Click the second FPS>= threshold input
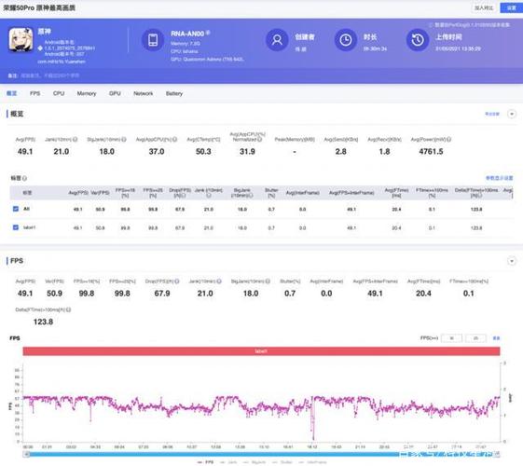Image resolution: width=523 pixels, height=466 pixels. tap(475, 338)
